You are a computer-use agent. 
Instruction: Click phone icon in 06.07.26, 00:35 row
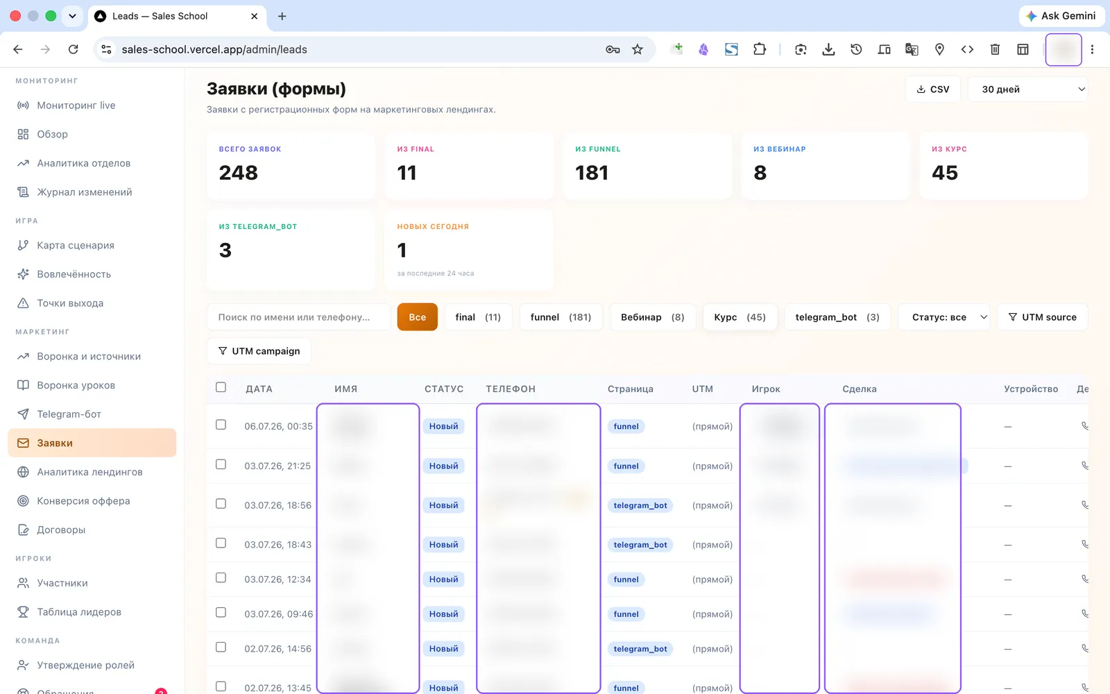(1084, 426)
